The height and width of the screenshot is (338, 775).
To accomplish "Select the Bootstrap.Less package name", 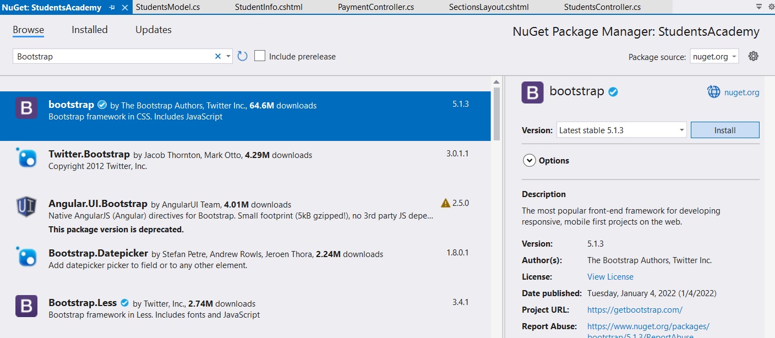I will click(83, 303).
